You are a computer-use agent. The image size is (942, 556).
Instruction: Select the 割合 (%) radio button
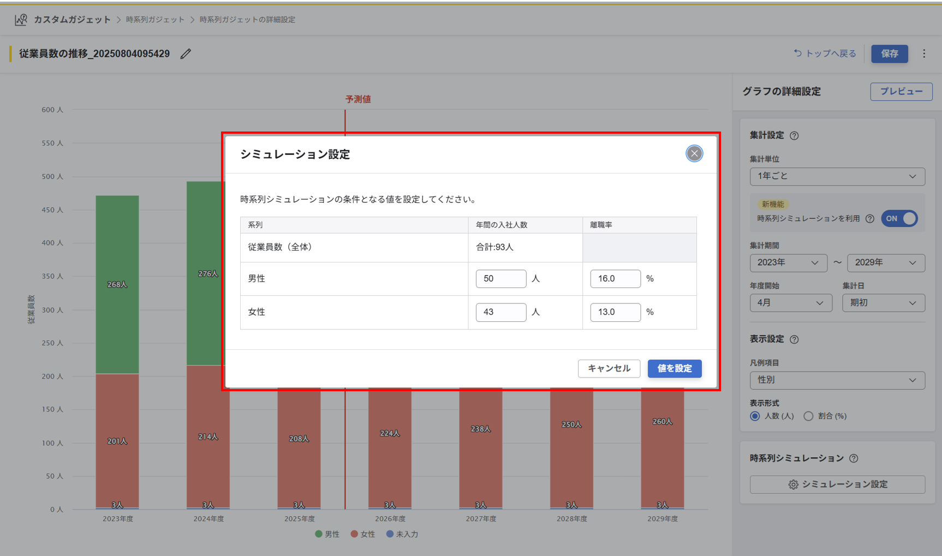point(808,416)
